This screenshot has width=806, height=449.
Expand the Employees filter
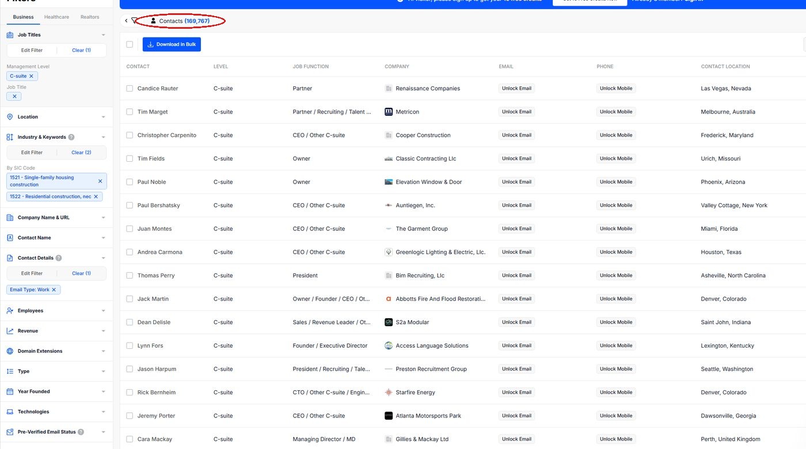click(x=103, y=311)
